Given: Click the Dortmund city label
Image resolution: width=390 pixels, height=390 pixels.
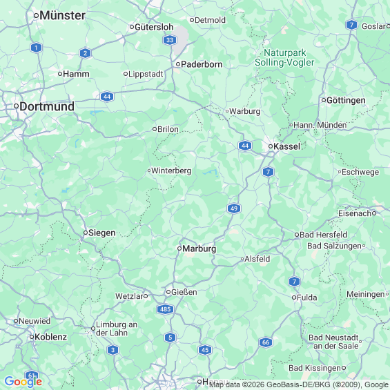Looking at the screenshot, I should pos(47,106).
